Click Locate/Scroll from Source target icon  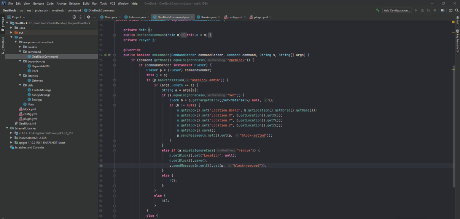click(74, 17)
